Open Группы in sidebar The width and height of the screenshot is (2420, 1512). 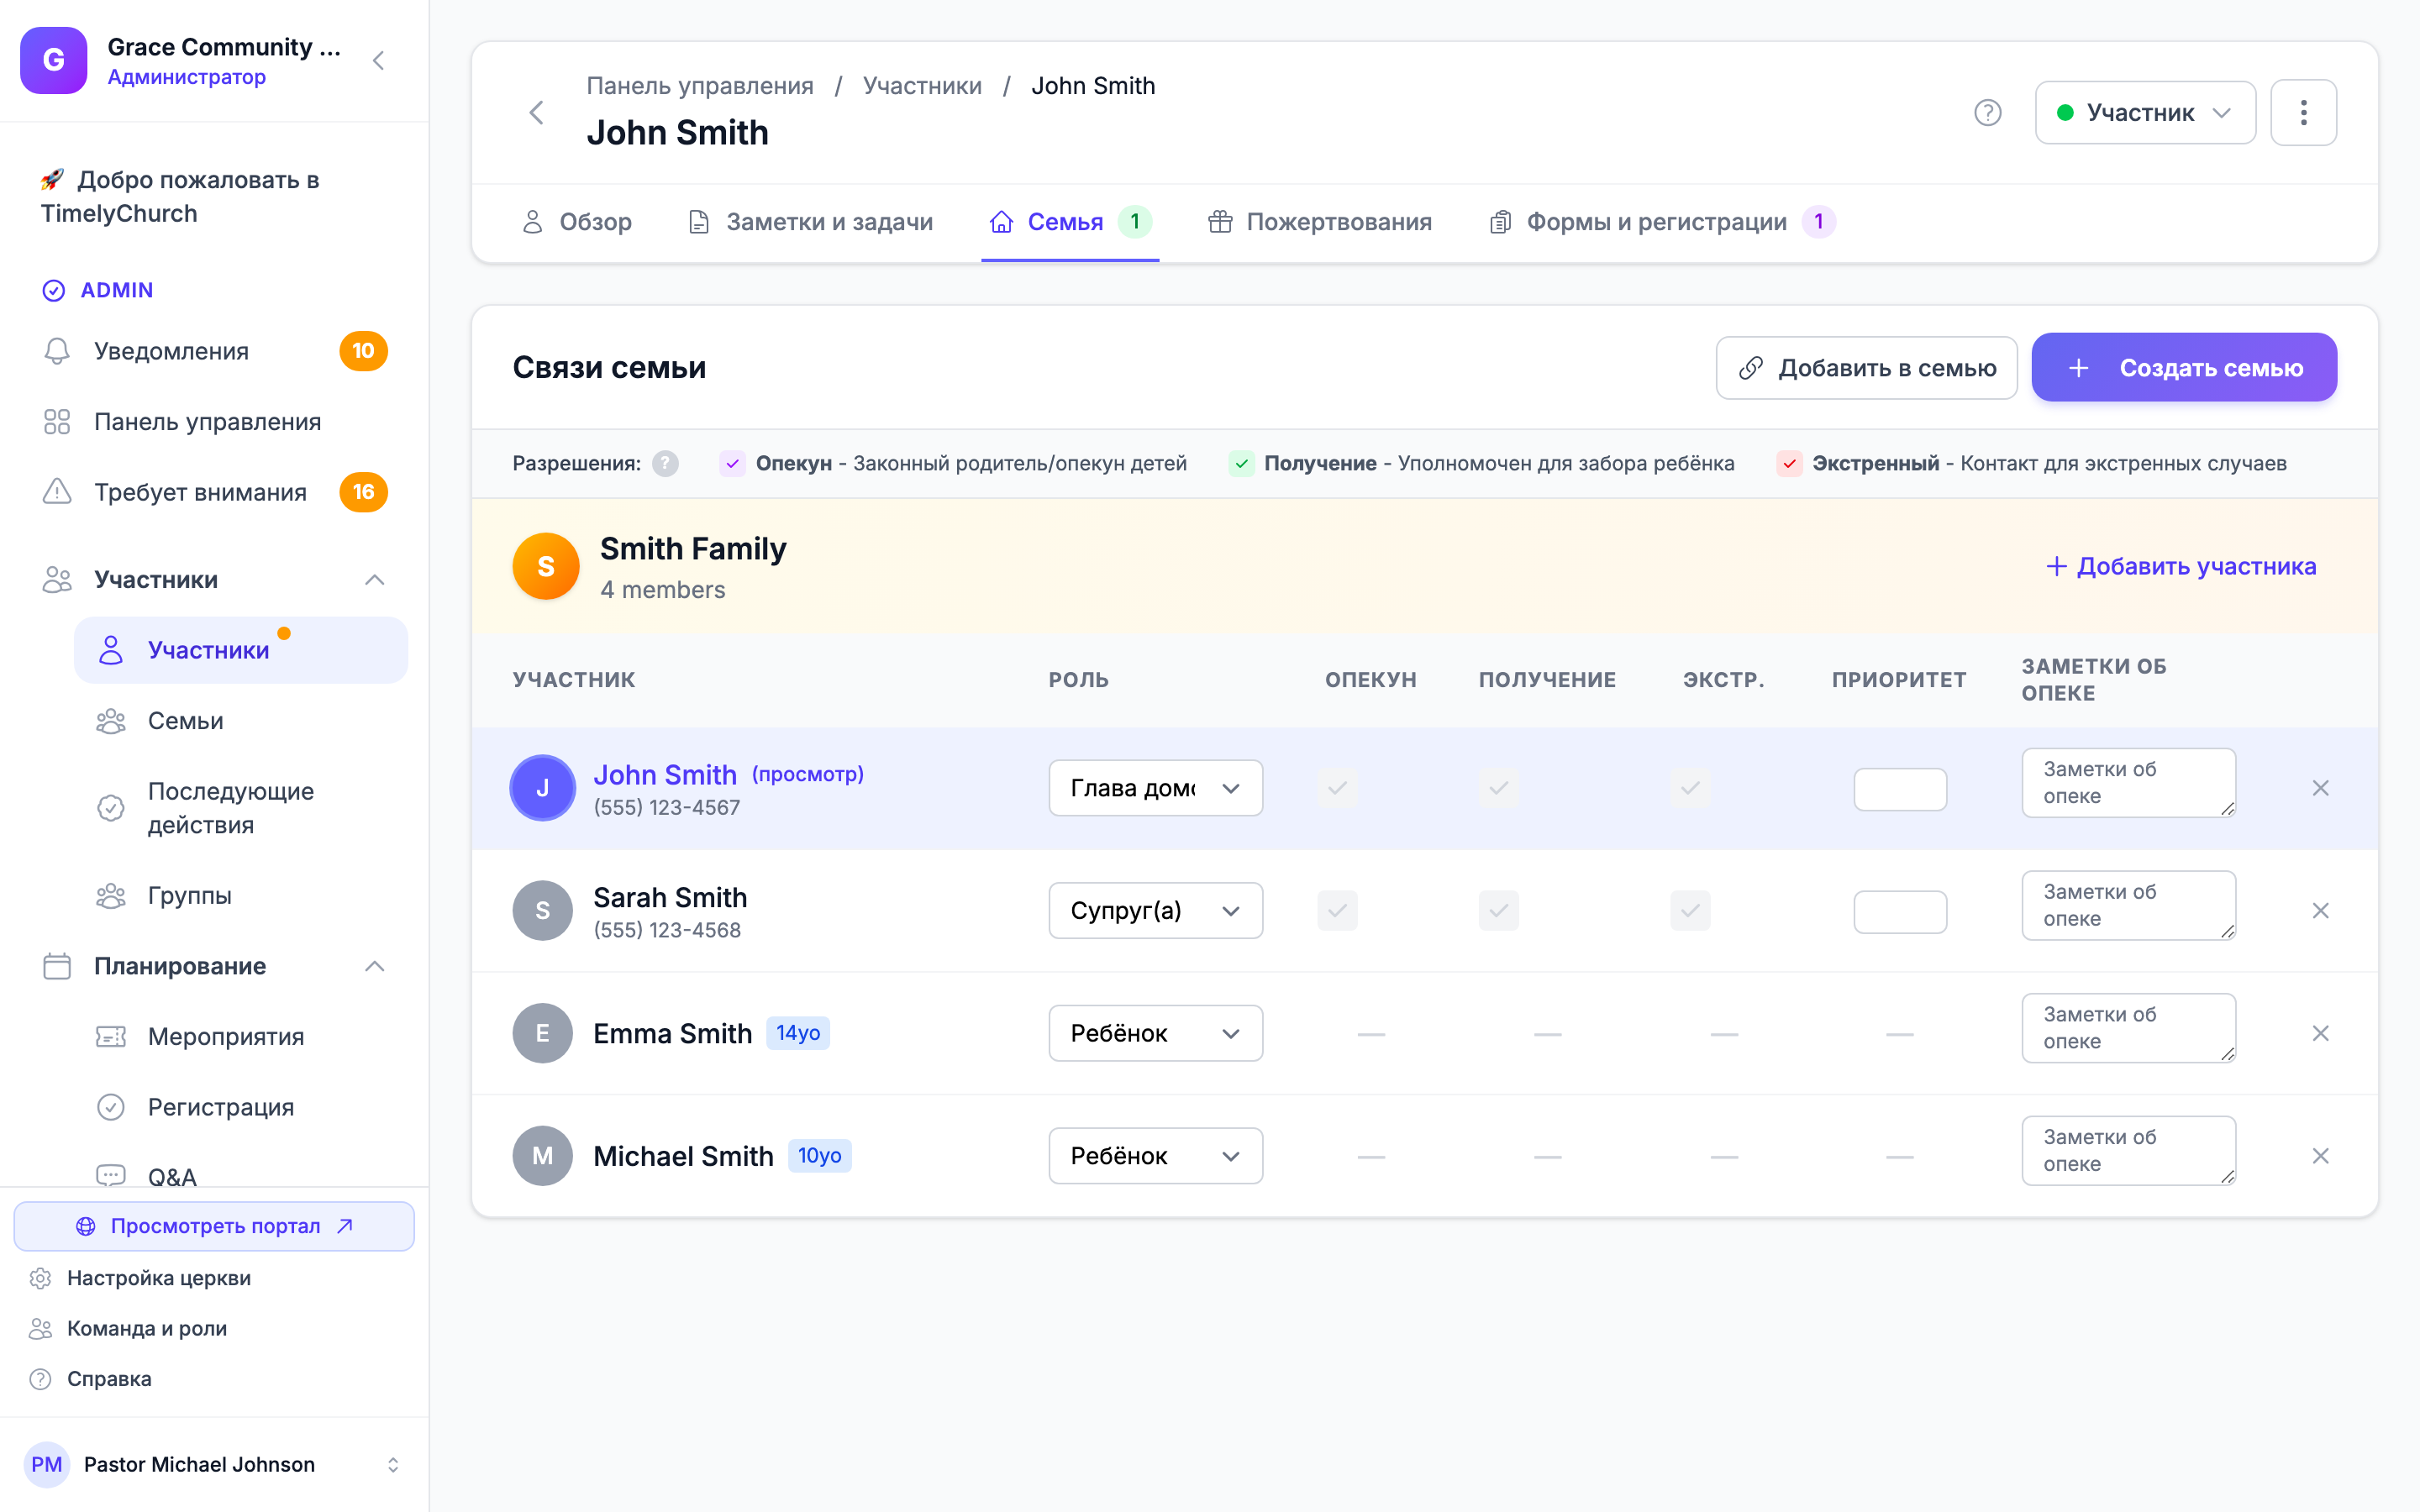point(240,895)
